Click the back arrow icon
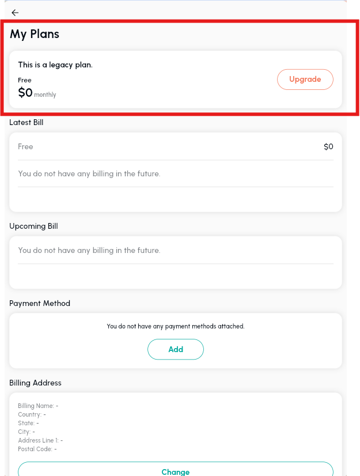Screen dimensions: 360x476 pos(15,13)
